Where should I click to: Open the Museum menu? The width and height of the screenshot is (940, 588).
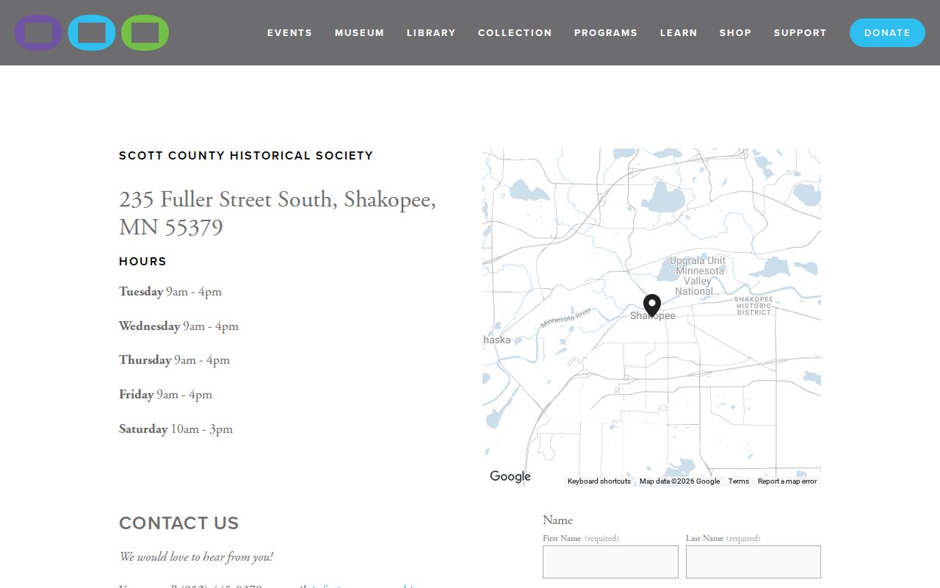click(x=360, y=32)
